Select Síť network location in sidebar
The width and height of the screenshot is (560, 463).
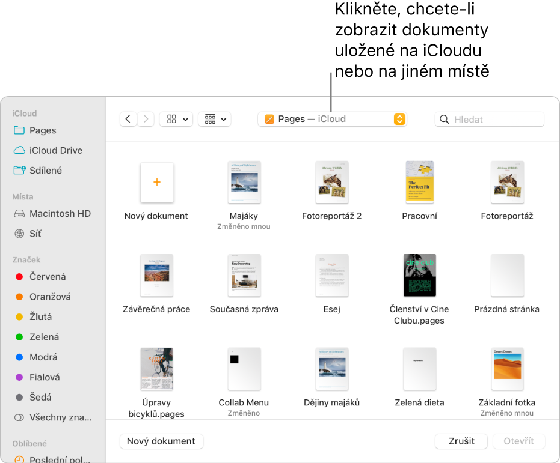click(x=28, y=234)
